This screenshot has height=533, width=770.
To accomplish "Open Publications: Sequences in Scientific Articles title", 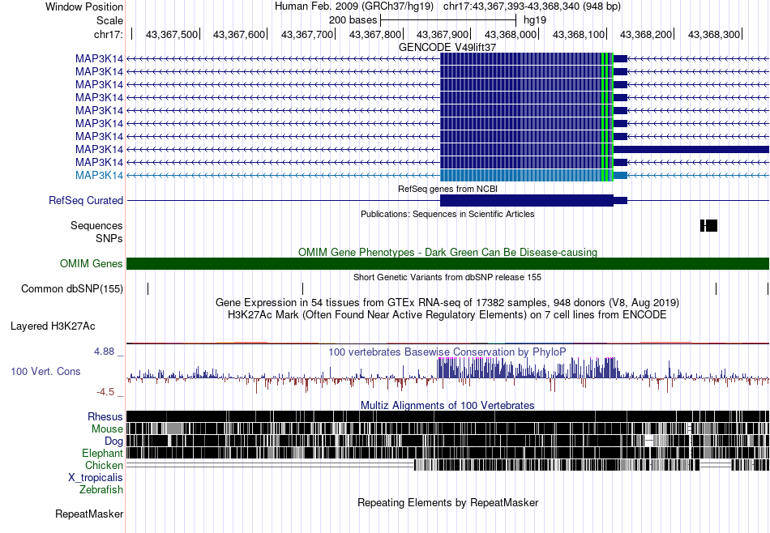I will [x=447, y=214].
